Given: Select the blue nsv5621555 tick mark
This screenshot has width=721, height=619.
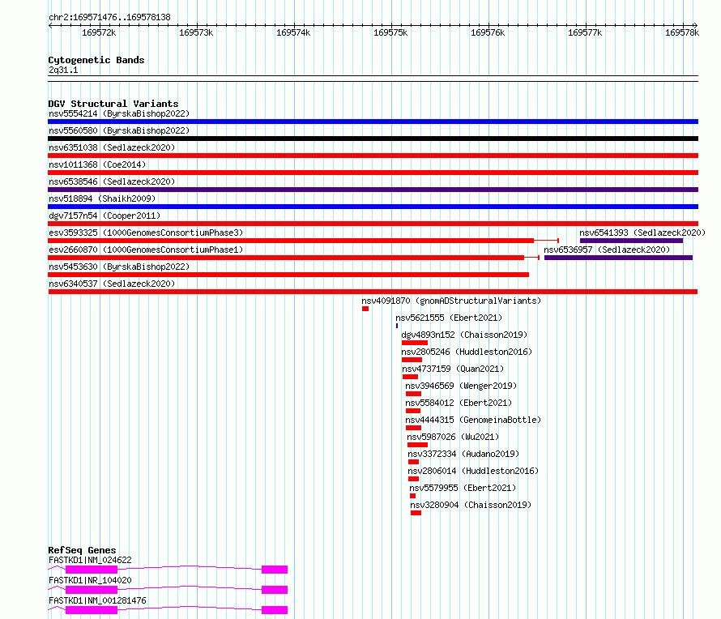Looking at the screenshot, I should pyautogui.click(x=397, y=326).
